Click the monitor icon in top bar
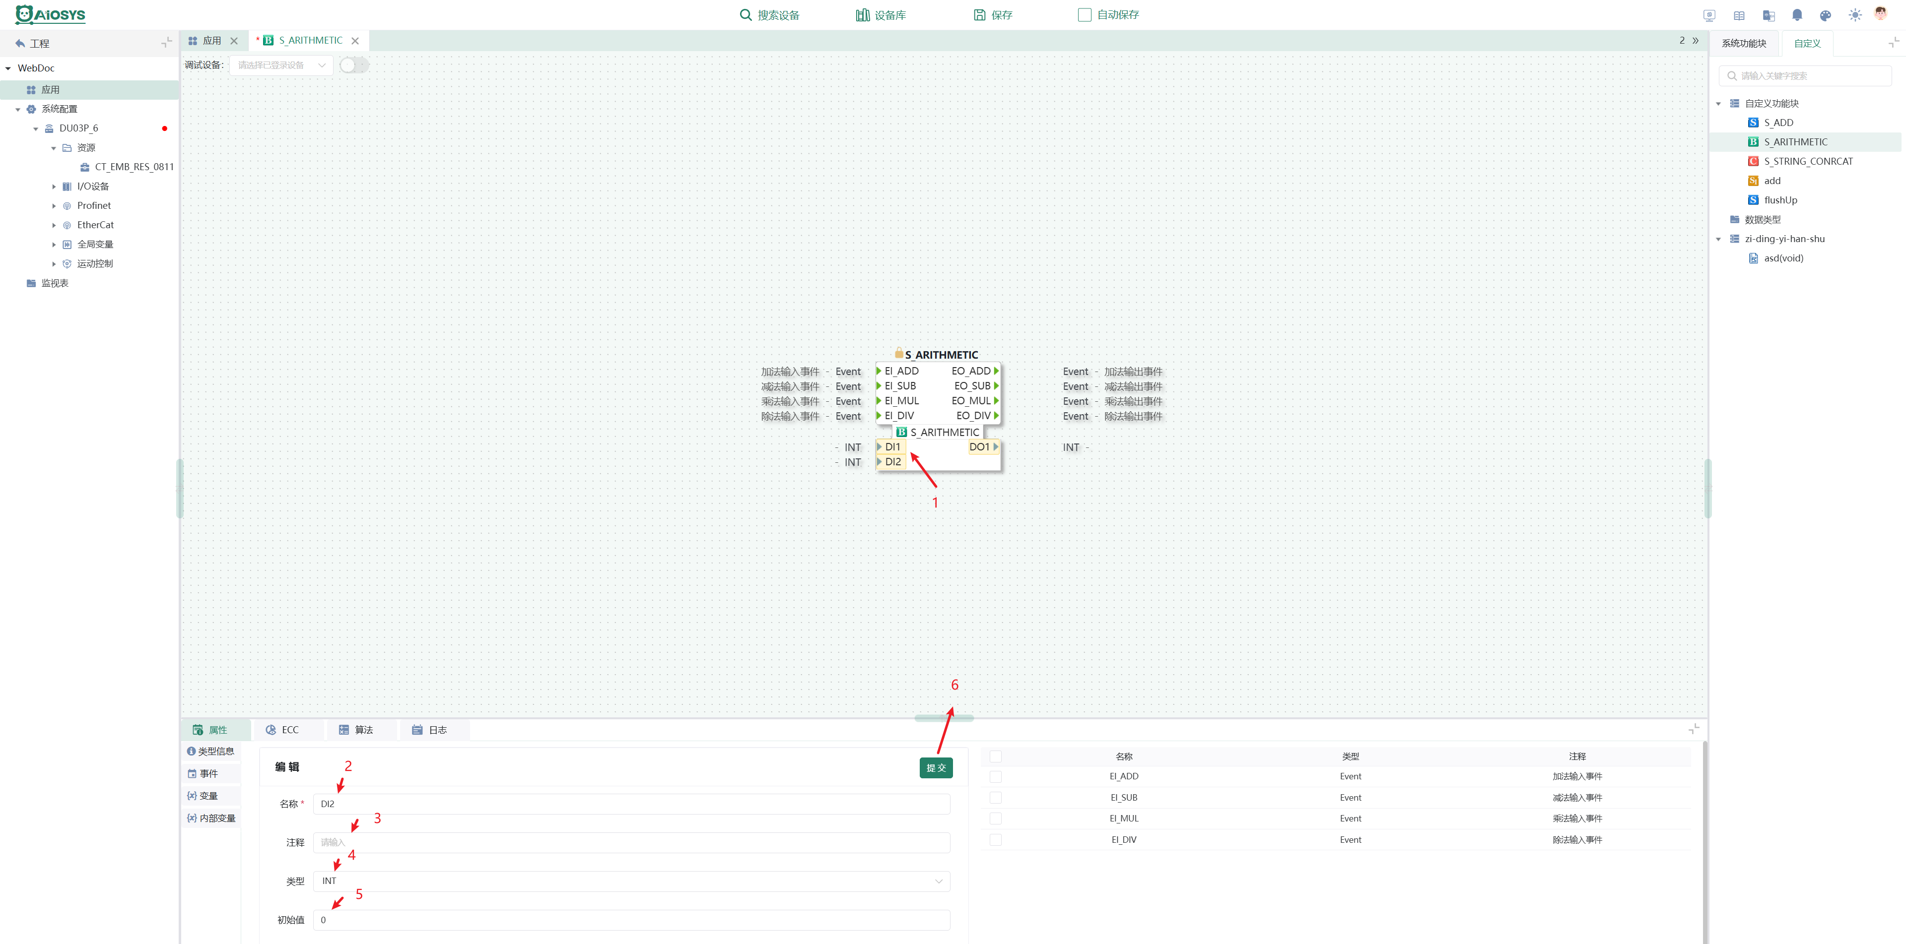 pyautogui.click(x=1709, y=15)
